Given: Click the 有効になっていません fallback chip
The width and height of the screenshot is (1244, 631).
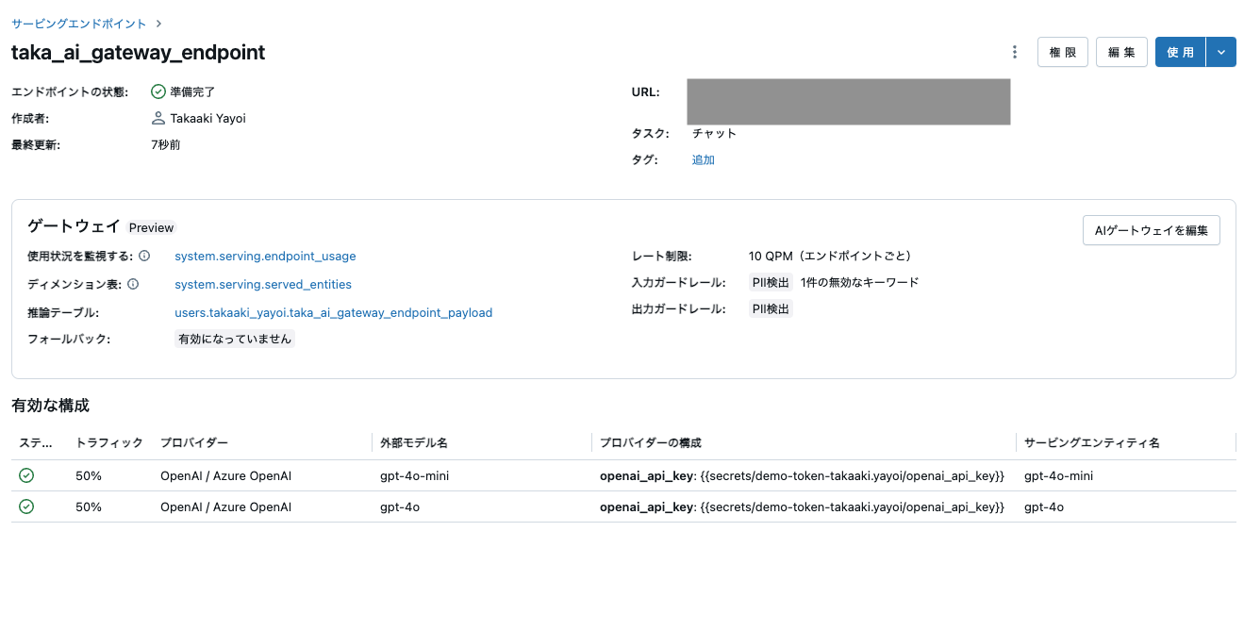Looking at the screenshot, I should [233, 338].
